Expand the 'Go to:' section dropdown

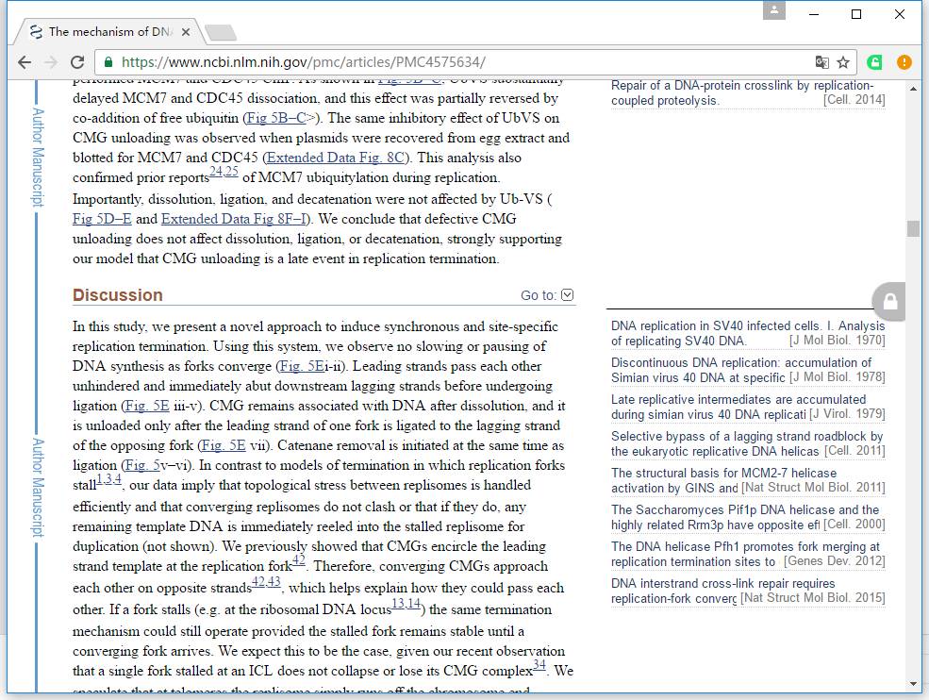pos(567,295)
